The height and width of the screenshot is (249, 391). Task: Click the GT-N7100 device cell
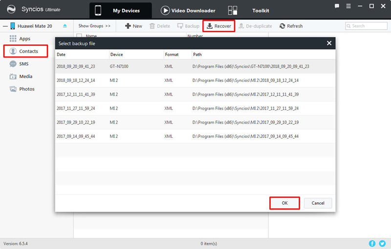[119, 66]
